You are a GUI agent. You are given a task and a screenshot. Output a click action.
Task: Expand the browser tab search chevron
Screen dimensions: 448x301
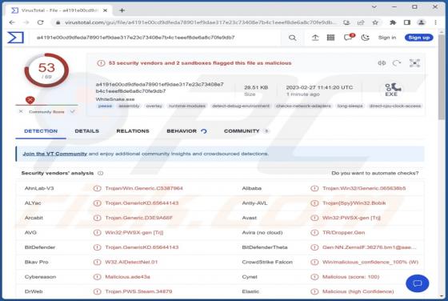pos(374,7)
